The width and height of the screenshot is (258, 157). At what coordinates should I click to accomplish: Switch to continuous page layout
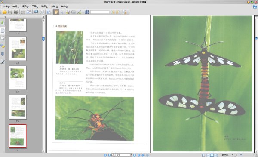208,155
